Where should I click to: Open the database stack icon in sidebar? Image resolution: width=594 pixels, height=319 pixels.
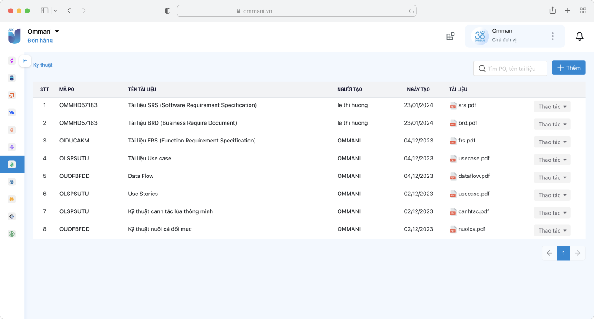point(12,78)
